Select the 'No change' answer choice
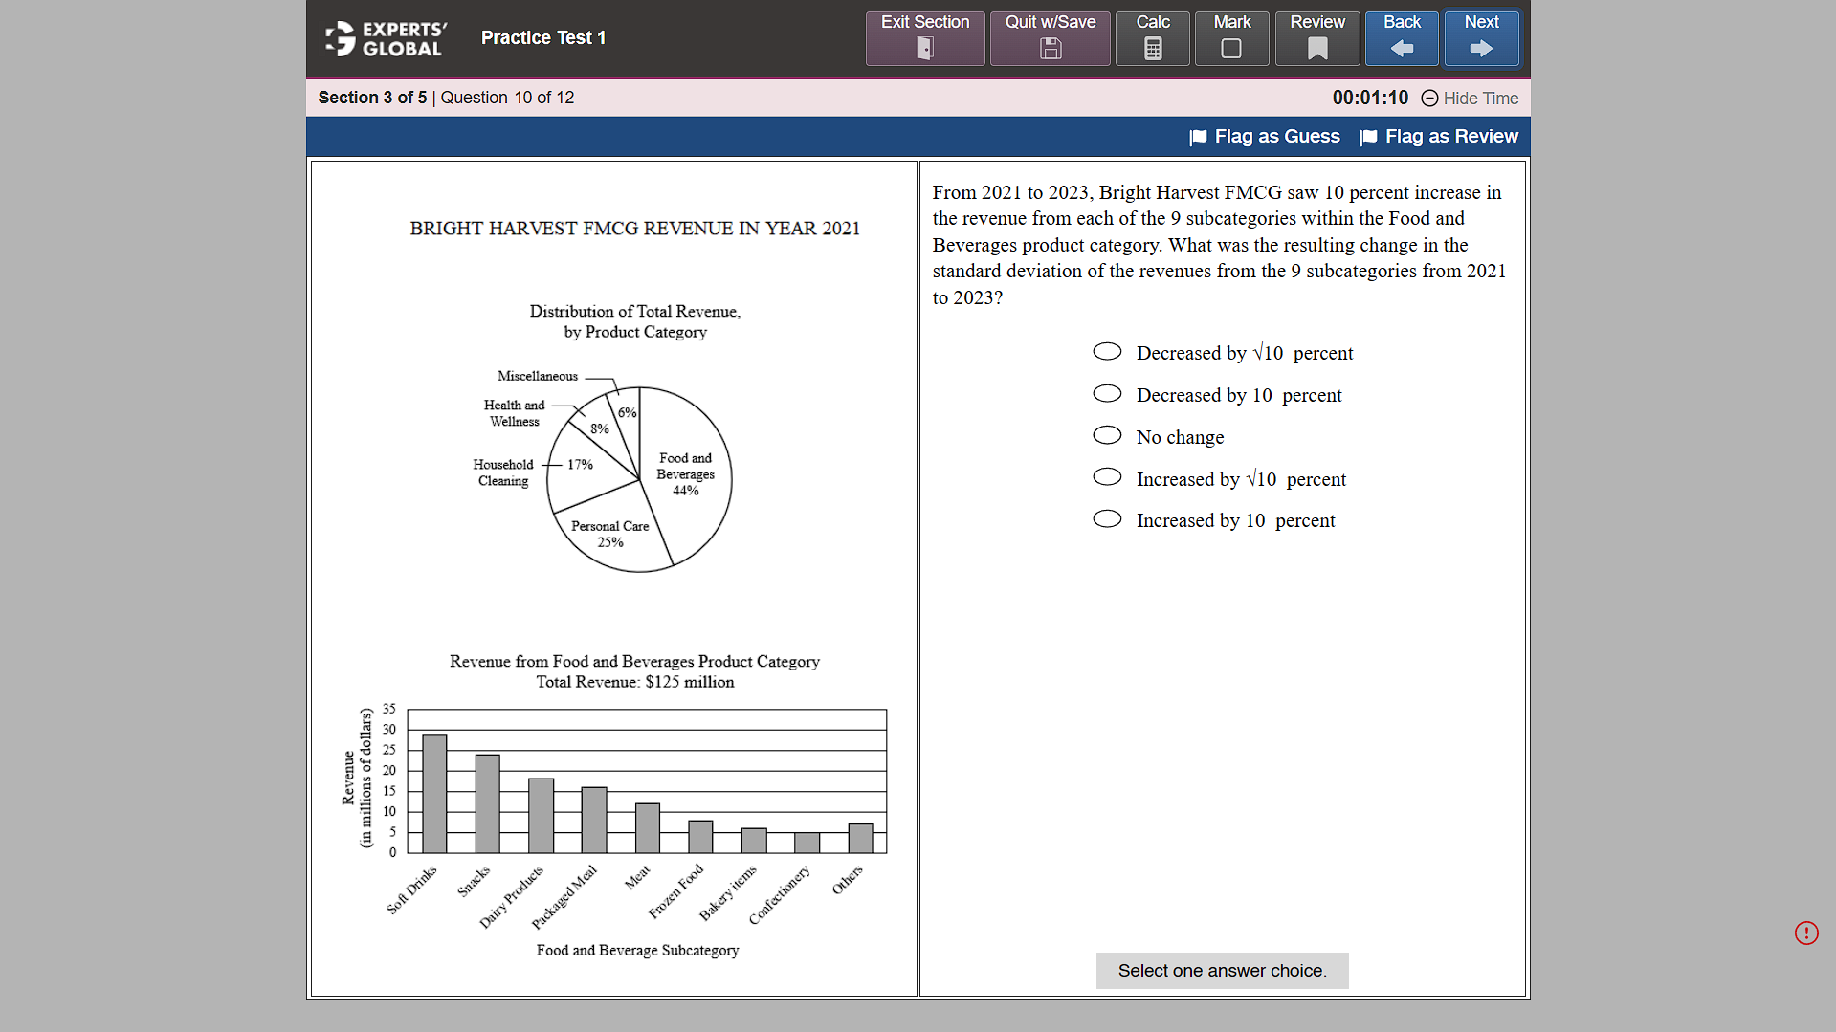Image resolution: width=1836 pixels, height=1032 pixels. pos(1107,435)
